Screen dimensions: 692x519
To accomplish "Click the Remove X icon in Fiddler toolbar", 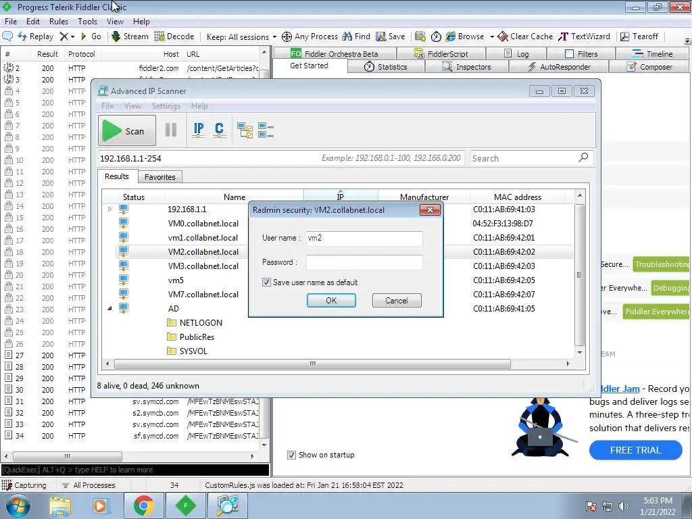I will click(64, 36).
